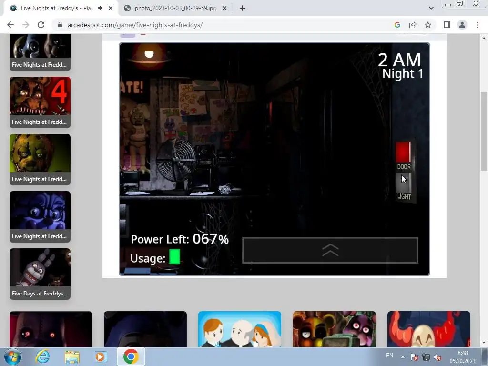Open Windows Explorer from the taskbar

[x=71, y=357]
